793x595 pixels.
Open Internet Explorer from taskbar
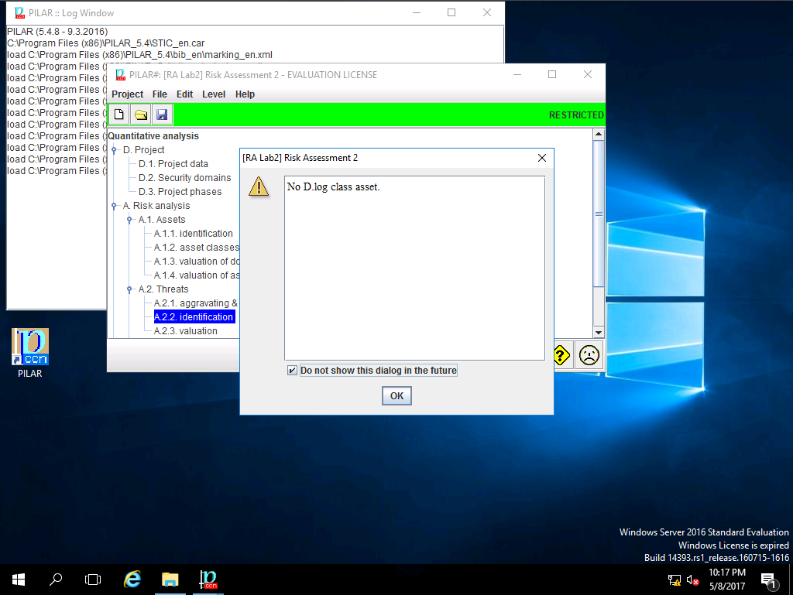132,580
